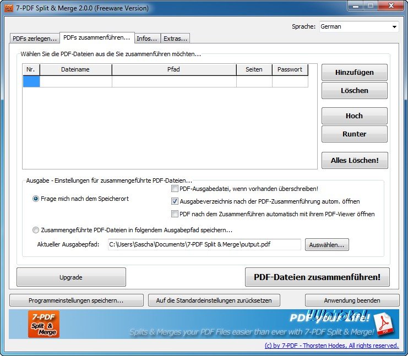Open the Extras tab
The height and width of the screenshot is (356, 408).
[x=176, y=39]
